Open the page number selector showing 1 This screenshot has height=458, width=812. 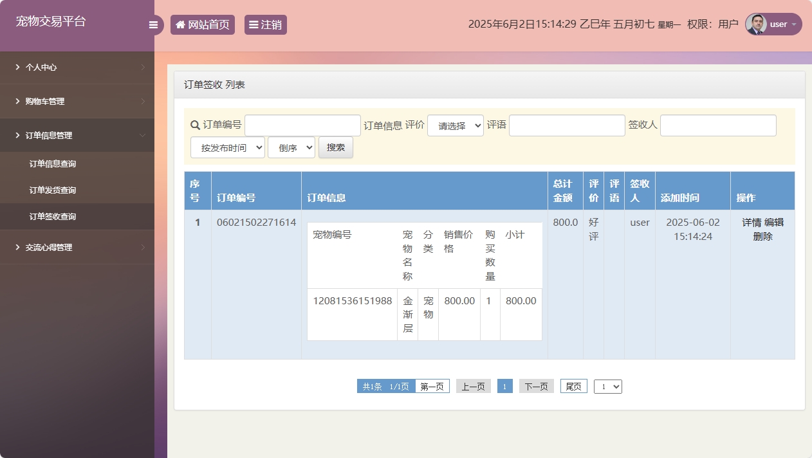[x=607, y=386]
